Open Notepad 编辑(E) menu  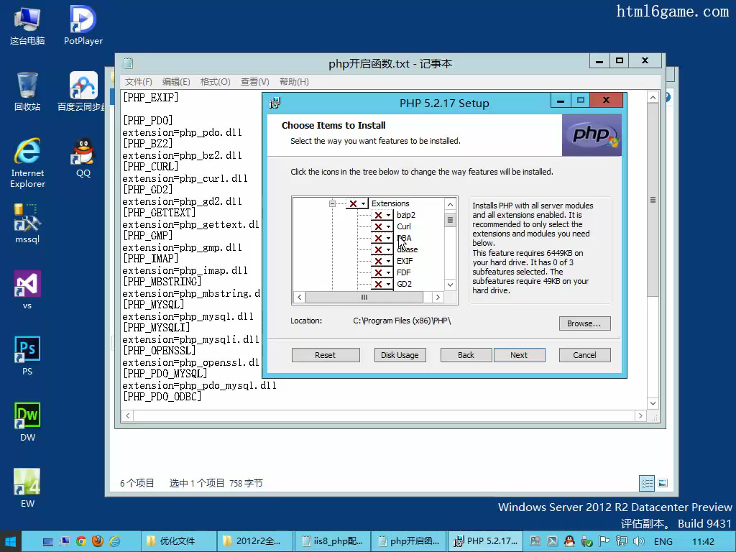coord(176,82)
